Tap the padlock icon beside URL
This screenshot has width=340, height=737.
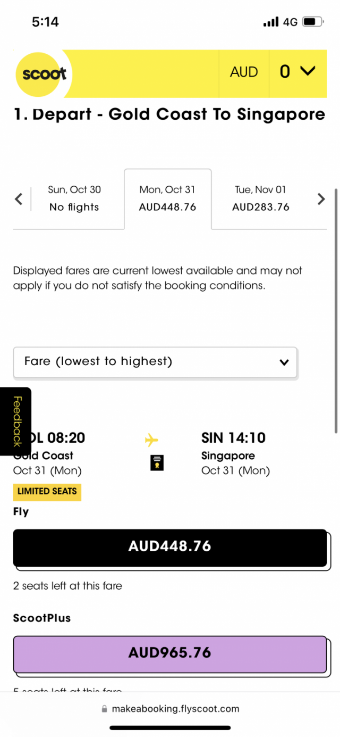coord(104,709)
